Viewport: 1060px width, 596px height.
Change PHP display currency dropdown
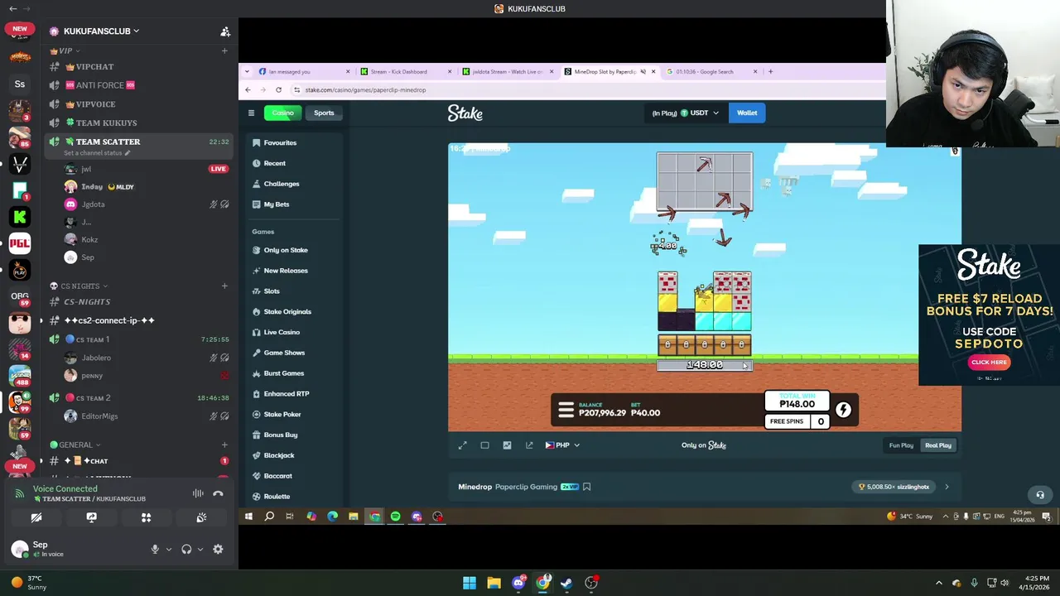[562, 445]
